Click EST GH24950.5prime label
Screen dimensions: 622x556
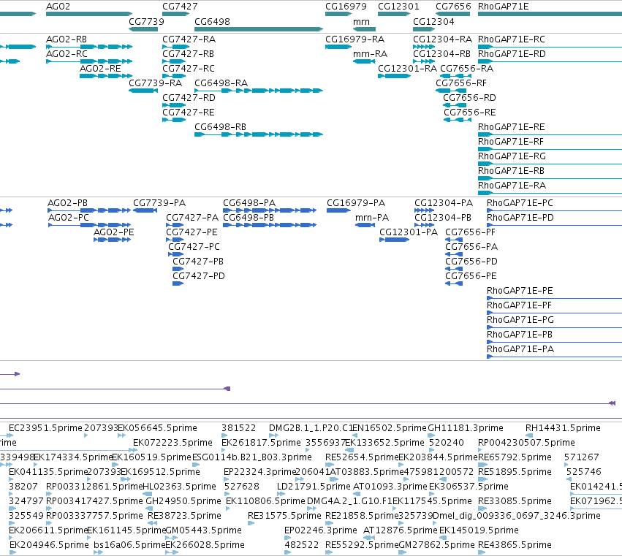(x=183, y=501)
